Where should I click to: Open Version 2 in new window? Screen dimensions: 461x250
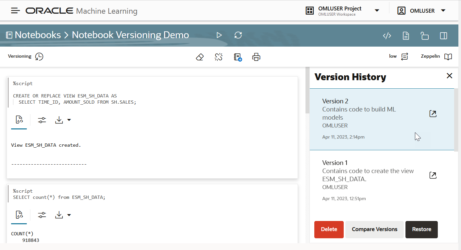(433, 113)
